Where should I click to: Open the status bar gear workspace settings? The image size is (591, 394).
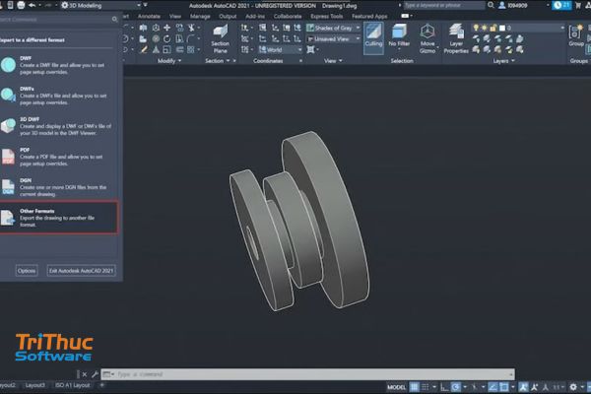(573, 387)
